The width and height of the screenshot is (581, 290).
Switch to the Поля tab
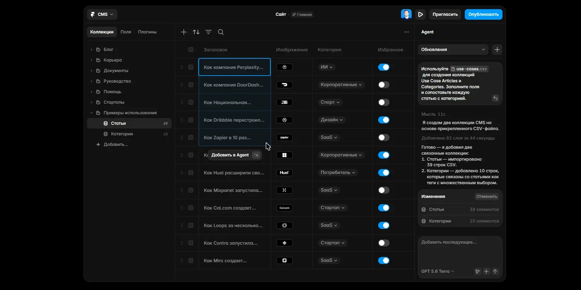tap(126, 32)
